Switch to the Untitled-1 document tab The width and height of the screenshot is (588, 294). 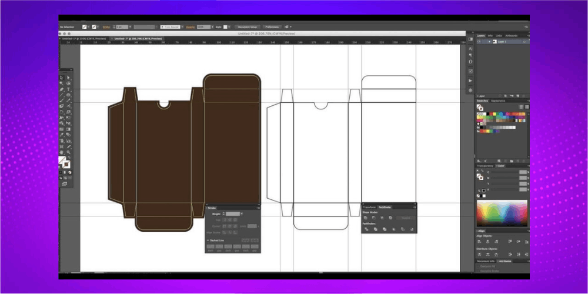[x=84, y=39]
